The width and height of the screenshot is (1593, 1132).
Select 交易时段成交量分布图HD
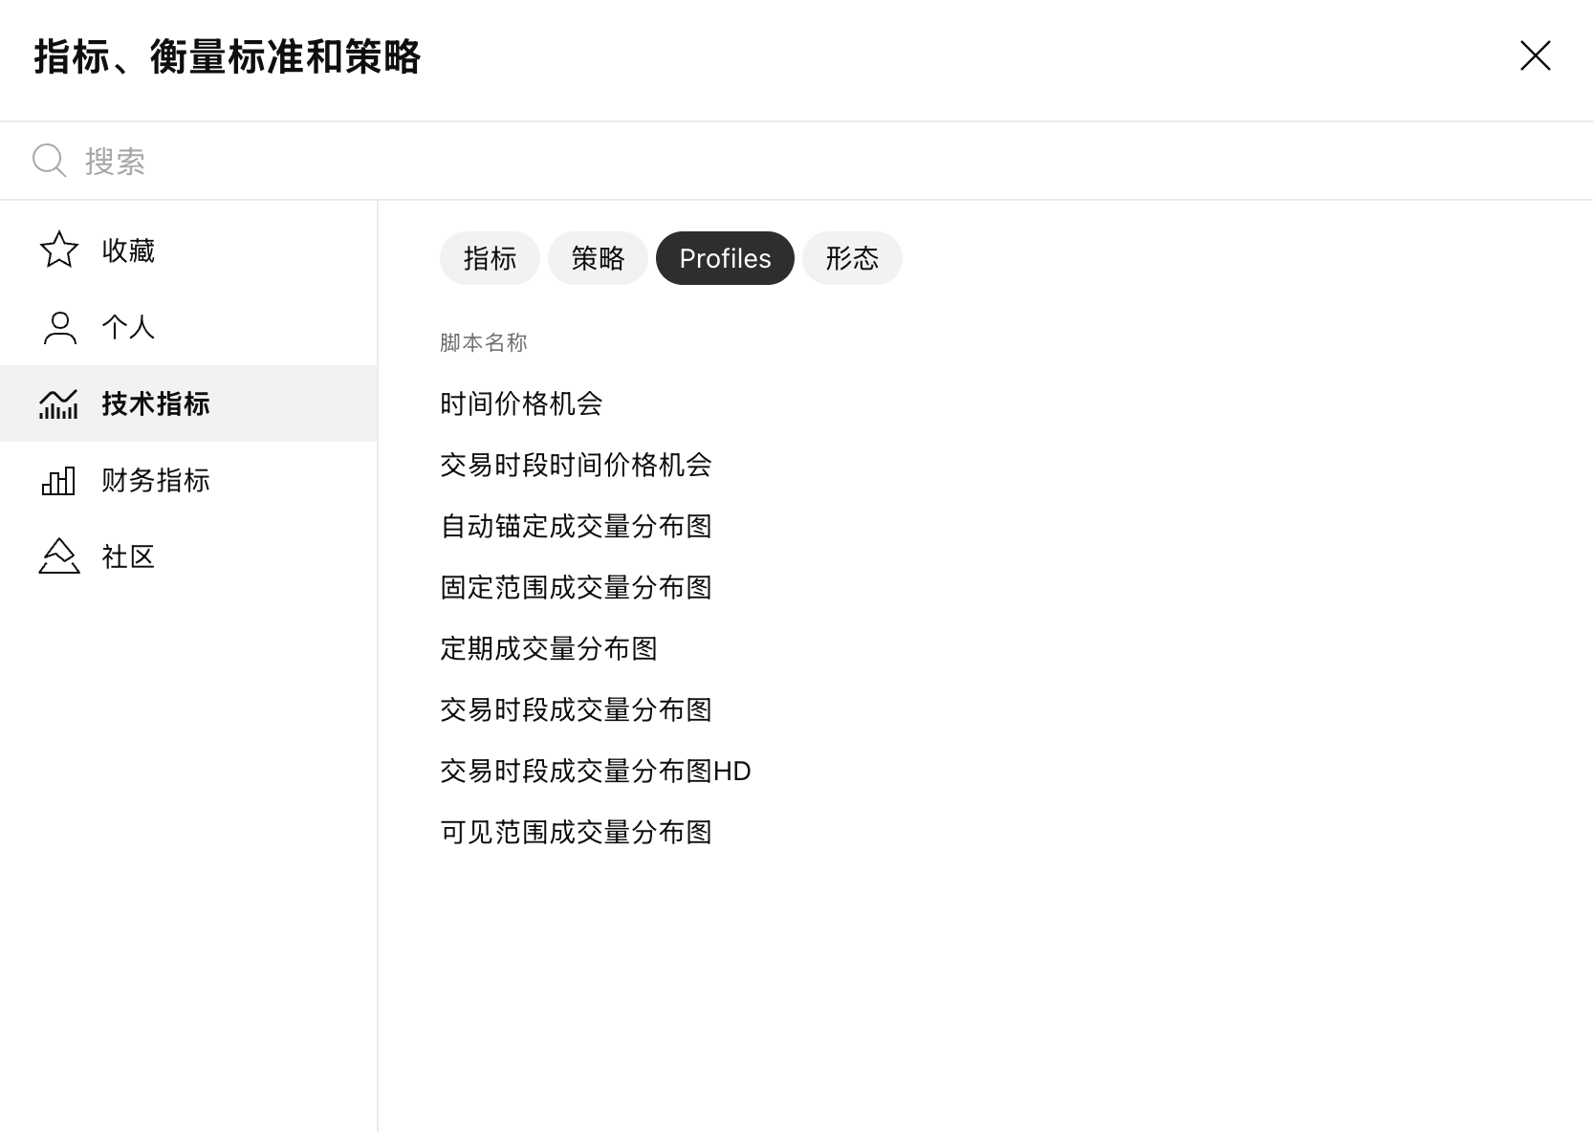point(595,771)
